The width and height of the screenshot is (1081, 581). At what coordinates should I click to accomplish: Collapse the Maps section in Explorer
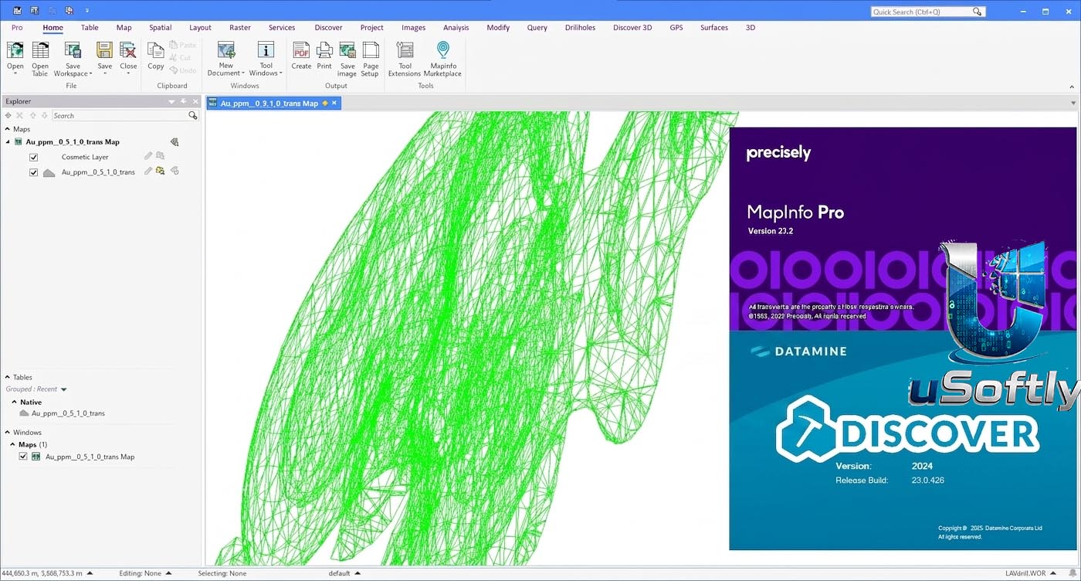pyautogui.click(x=8, y=129)
